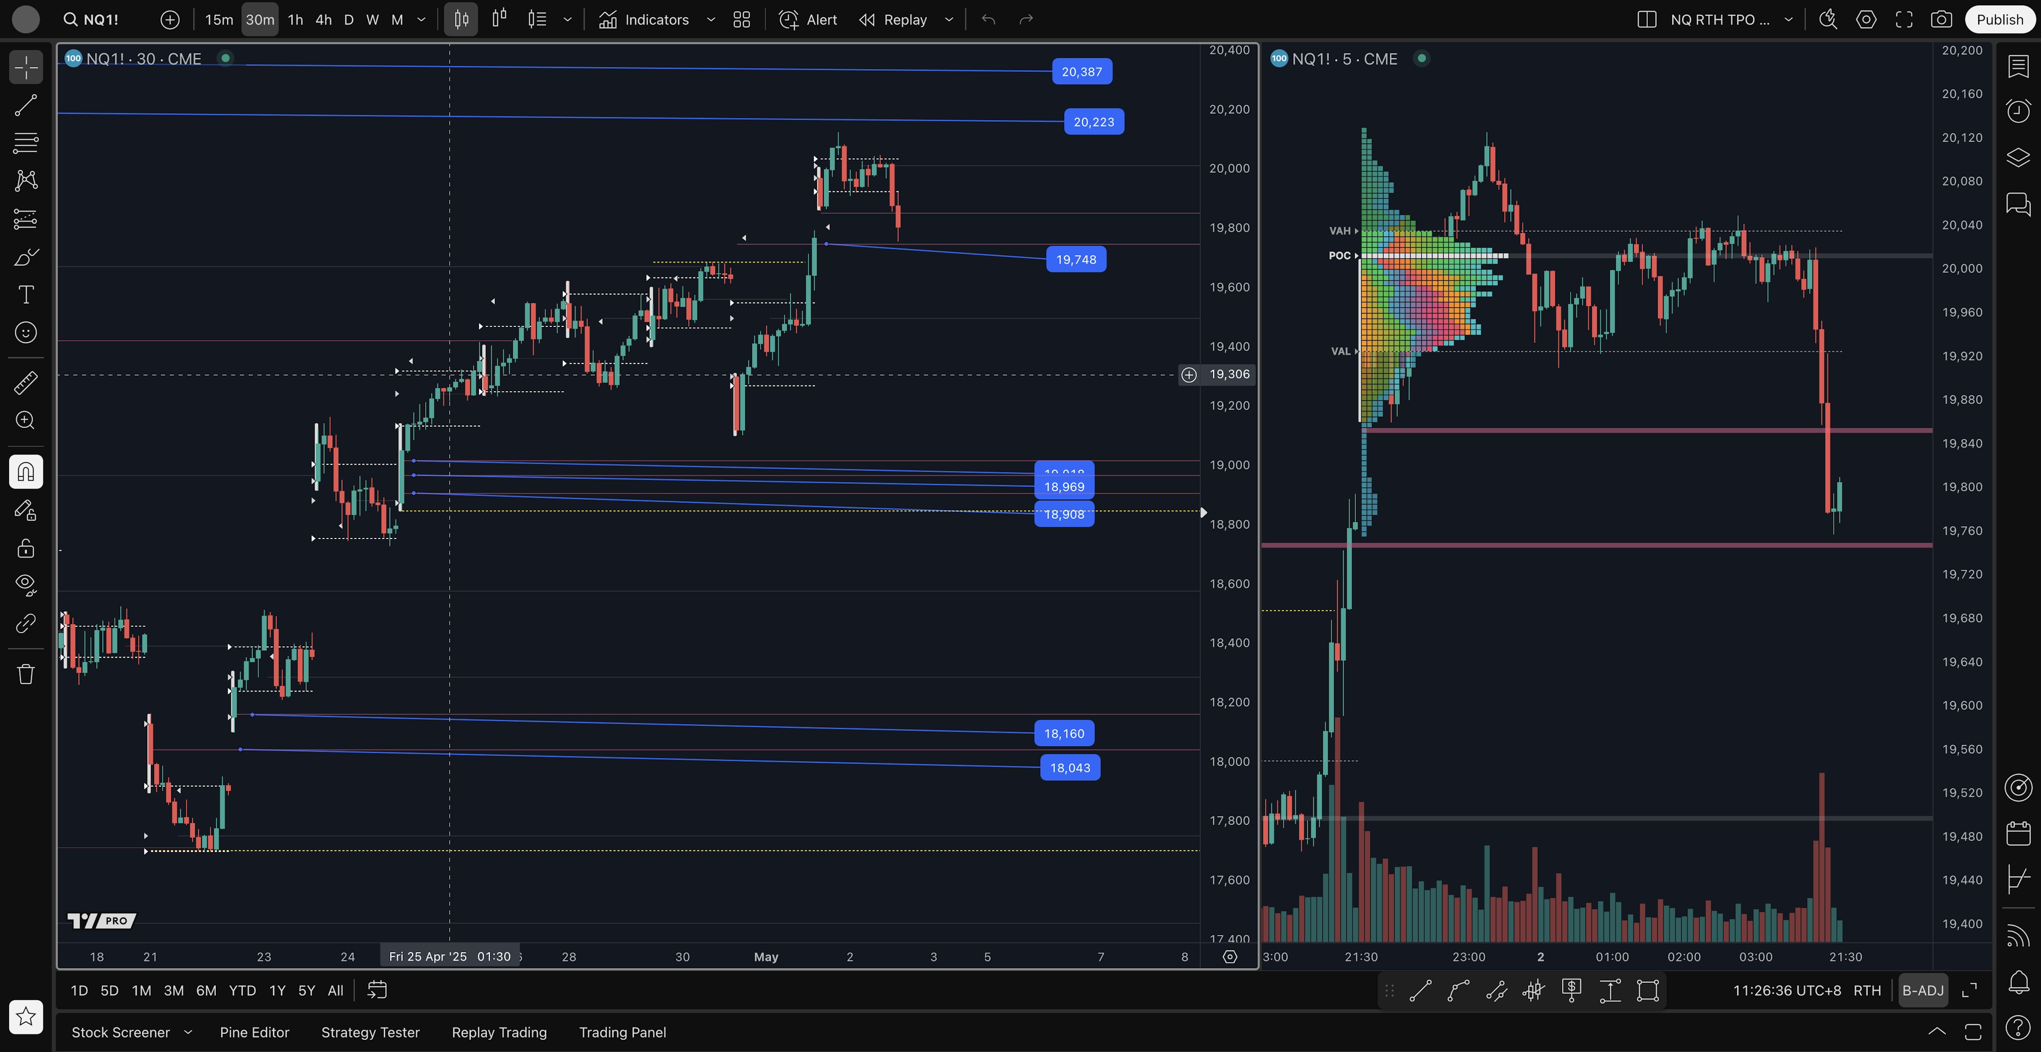
Task: Select the Text annotation tool
Action: coord(26,294)
